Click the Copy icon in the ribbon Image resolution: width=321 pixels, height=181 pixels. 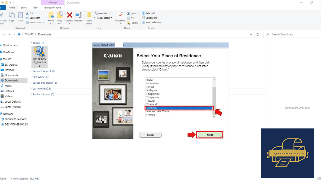[12, 17]
